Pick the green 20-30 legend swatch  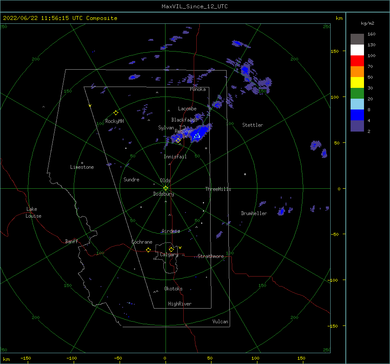(x=357, y=93)
